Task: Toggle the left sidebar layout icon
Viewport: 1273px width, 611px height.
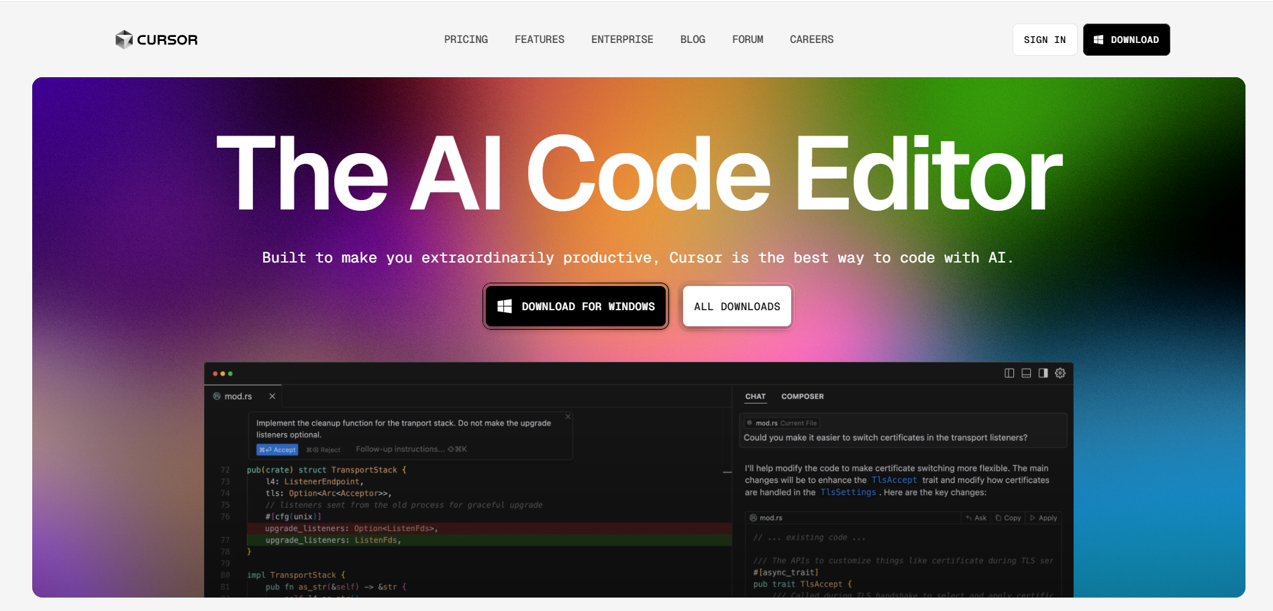Action: pyautogui.click(x=1009, y=373)
